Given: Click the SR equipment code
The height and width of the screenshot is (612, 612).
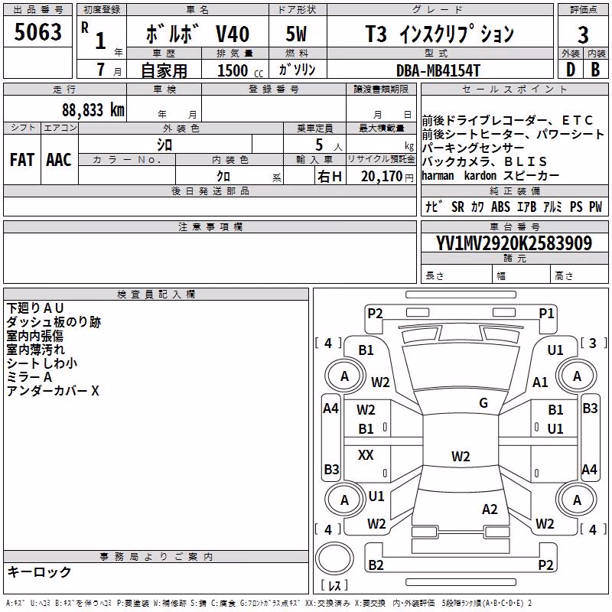Looking at the screenshot, I should pos(457,207).
